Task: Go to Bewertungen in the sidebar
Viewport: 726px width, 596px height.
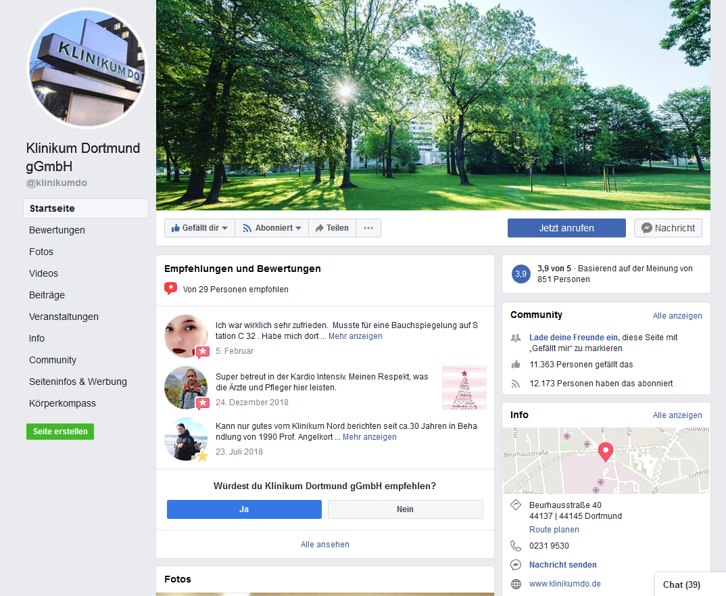Action: pos(57,230)
